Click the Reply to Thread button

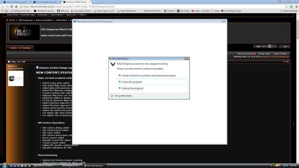pyautogui.click(x=20, y=48)
